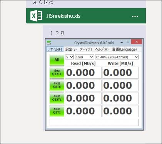This screenshot has width=162, height=144.
Task: Click the 4KiB Q8T8 read result value
Action: point(83,85)
